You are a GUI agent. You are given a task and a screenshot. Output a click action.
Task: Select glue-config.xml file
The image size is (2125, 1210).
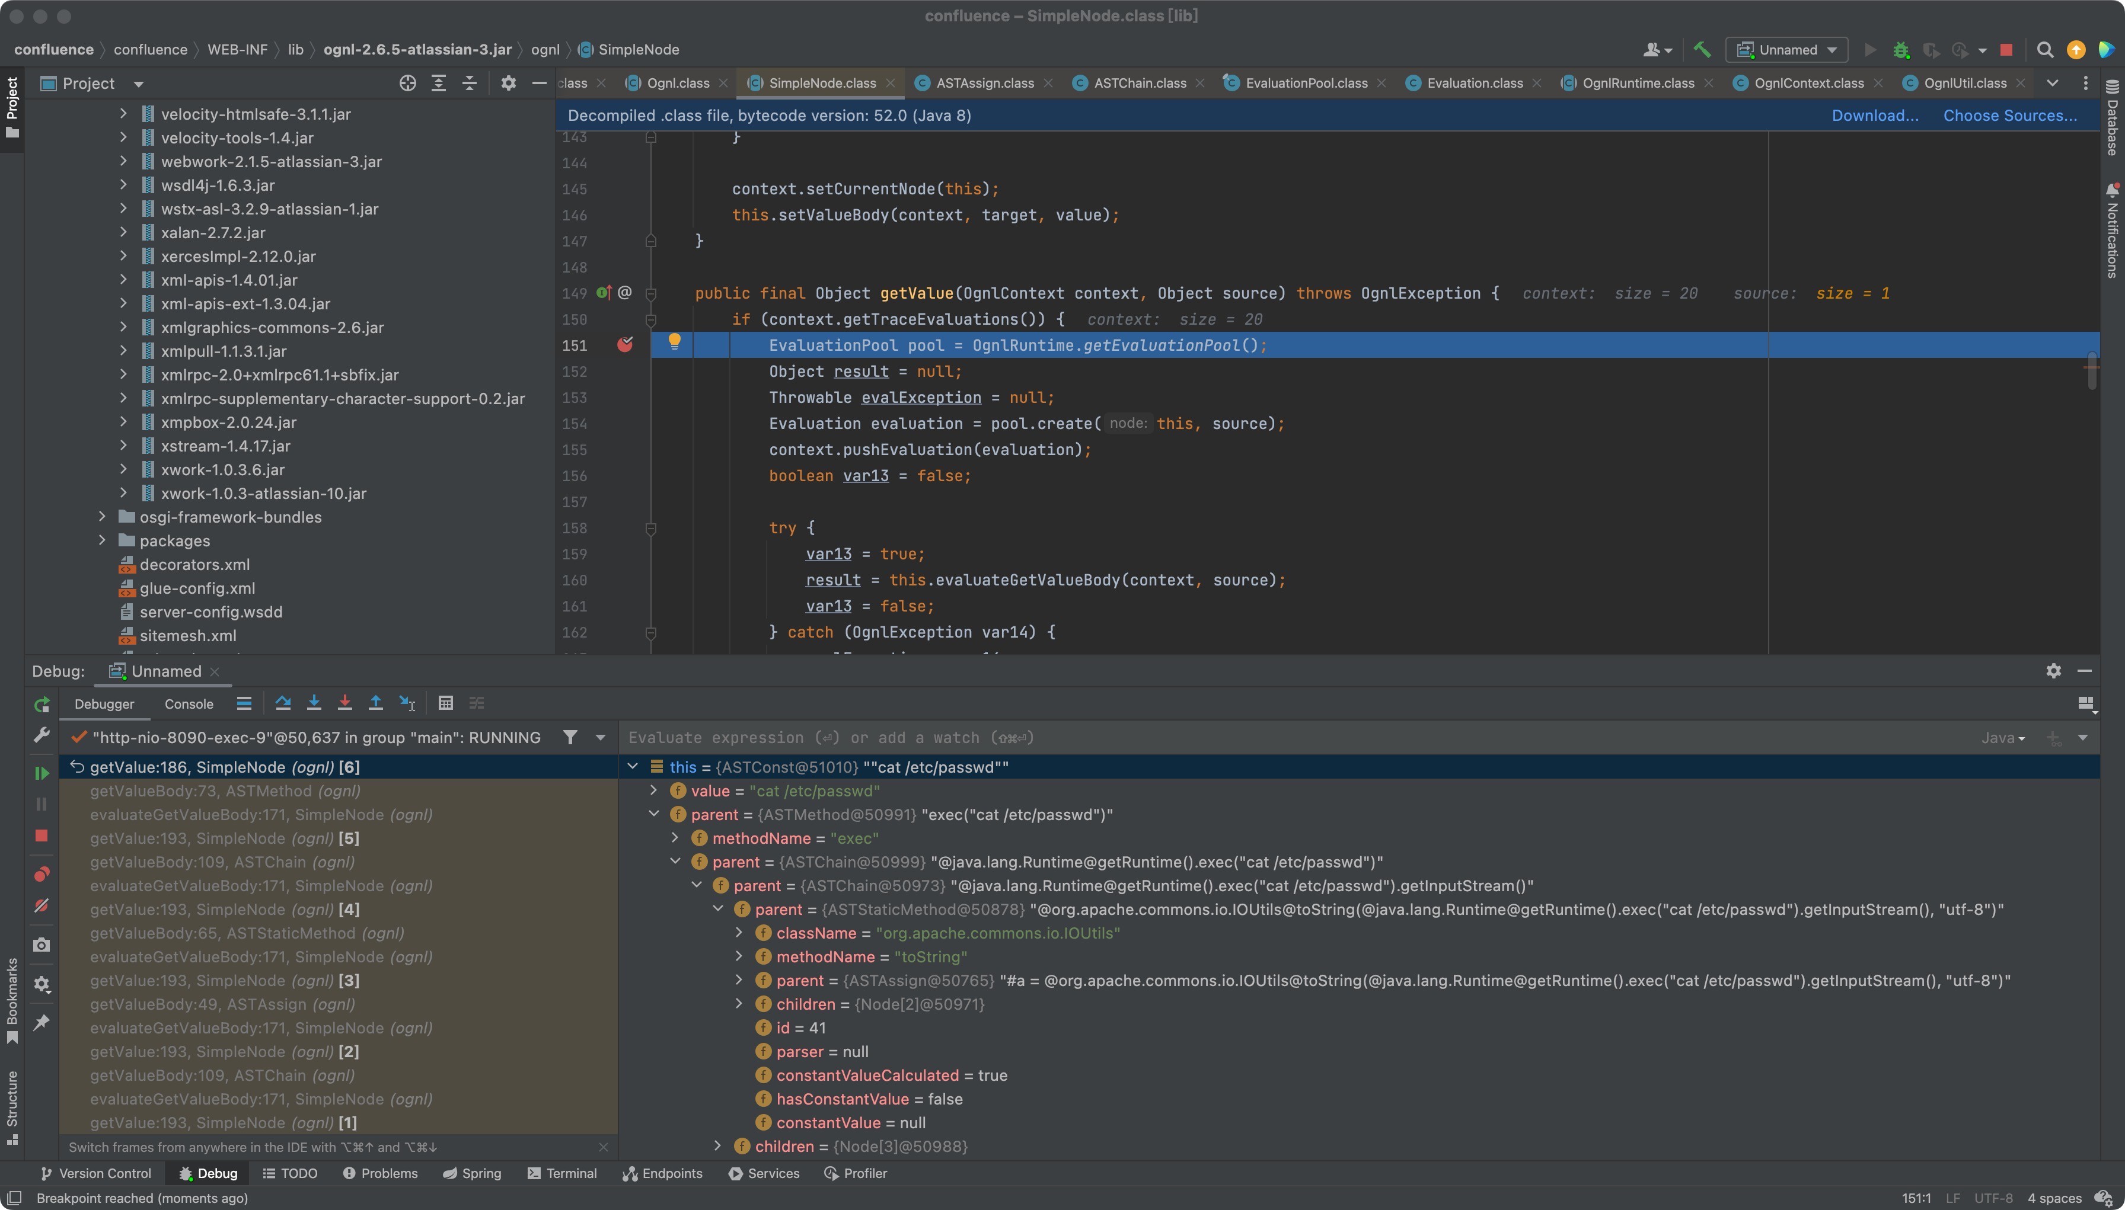pyautogui.click(x=197, y=588)
